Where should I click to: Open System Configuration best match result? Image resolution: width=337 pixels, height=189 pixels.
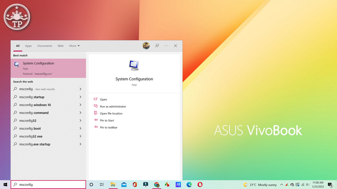48,68
